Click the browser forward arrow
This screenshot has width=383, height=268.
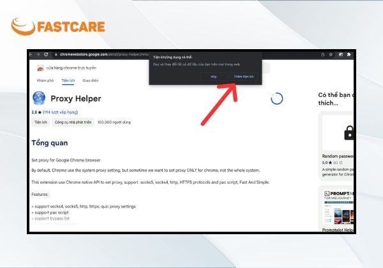[38, 54]
